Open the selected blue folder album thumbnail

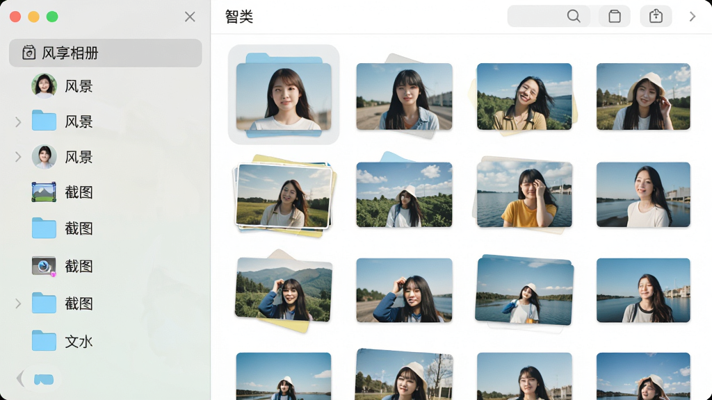284,94
